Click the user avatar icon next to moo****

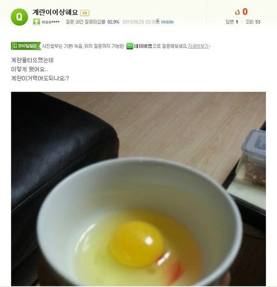(x=36, y=22)
